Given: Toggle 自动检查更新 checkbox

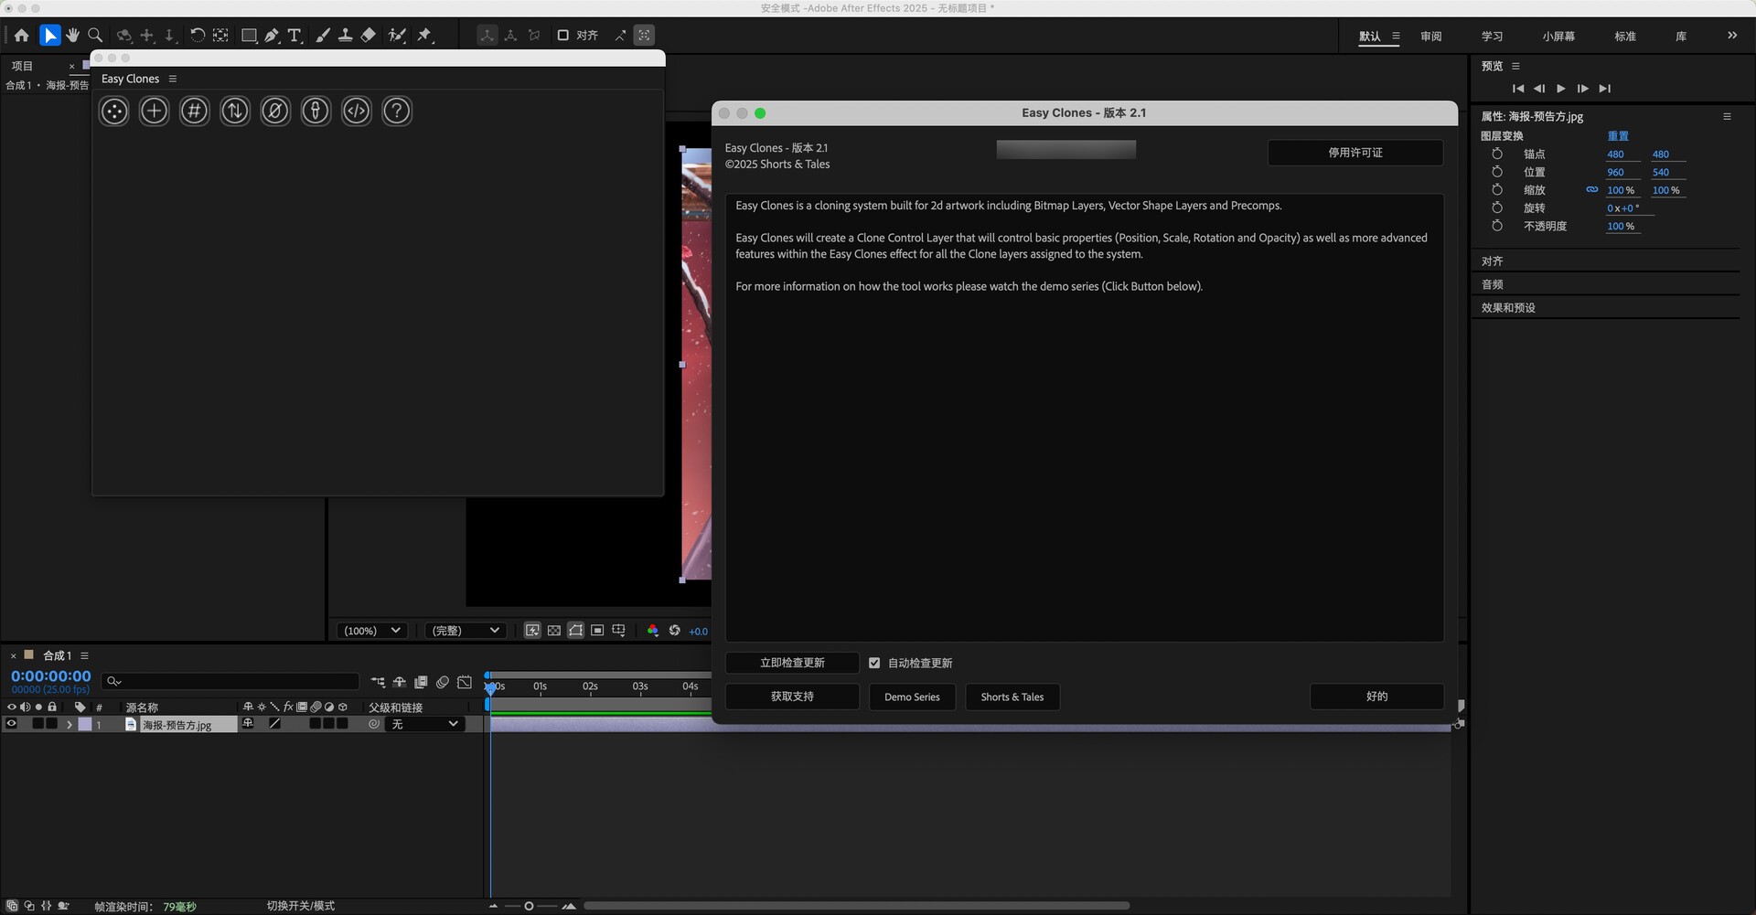Looking at the screenshot, I should (x=874, y=663).
